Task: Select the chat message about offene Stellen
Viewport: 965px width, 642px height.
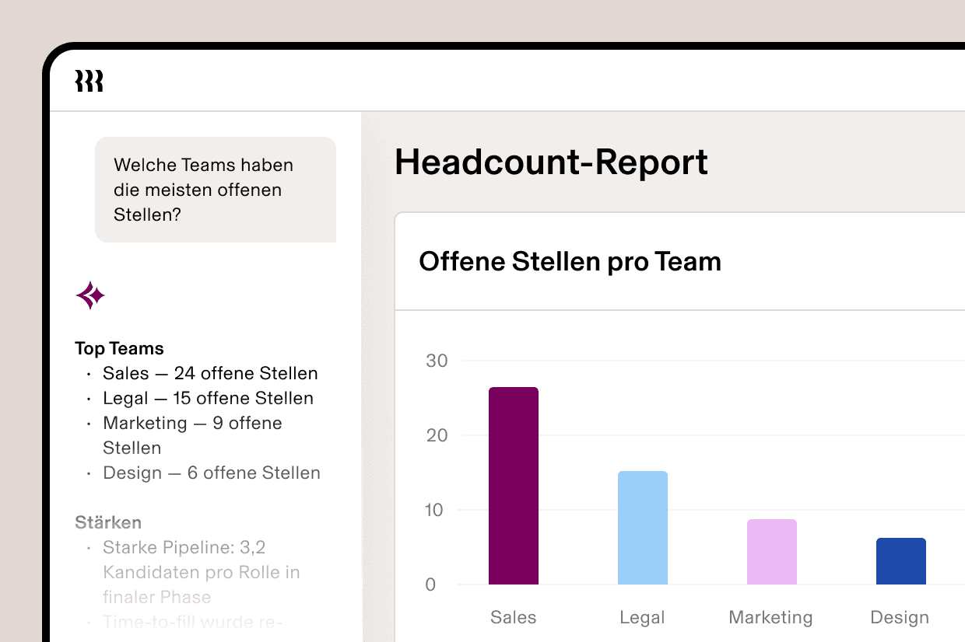Action: click(216, 190)
